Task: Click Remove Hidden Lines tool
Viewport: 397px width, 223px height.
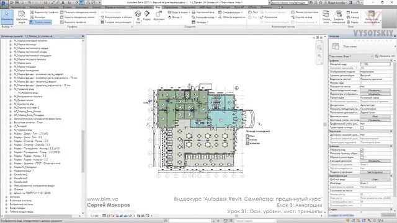Action: coord(77,17)
